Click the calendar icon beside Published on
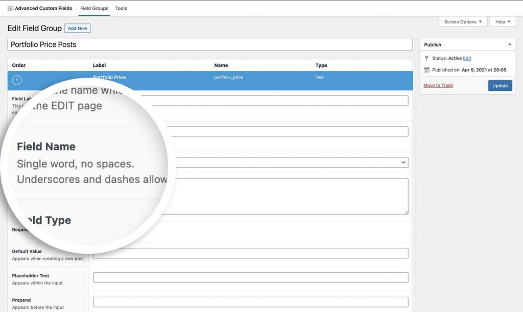This screenshot has width=523, height=312. coord(427,69)
